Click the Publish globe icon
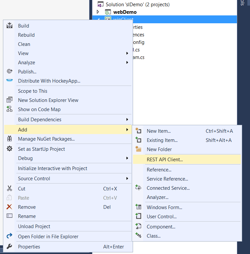The width and height of the screenshot is (250, 254). click(10, 71)
